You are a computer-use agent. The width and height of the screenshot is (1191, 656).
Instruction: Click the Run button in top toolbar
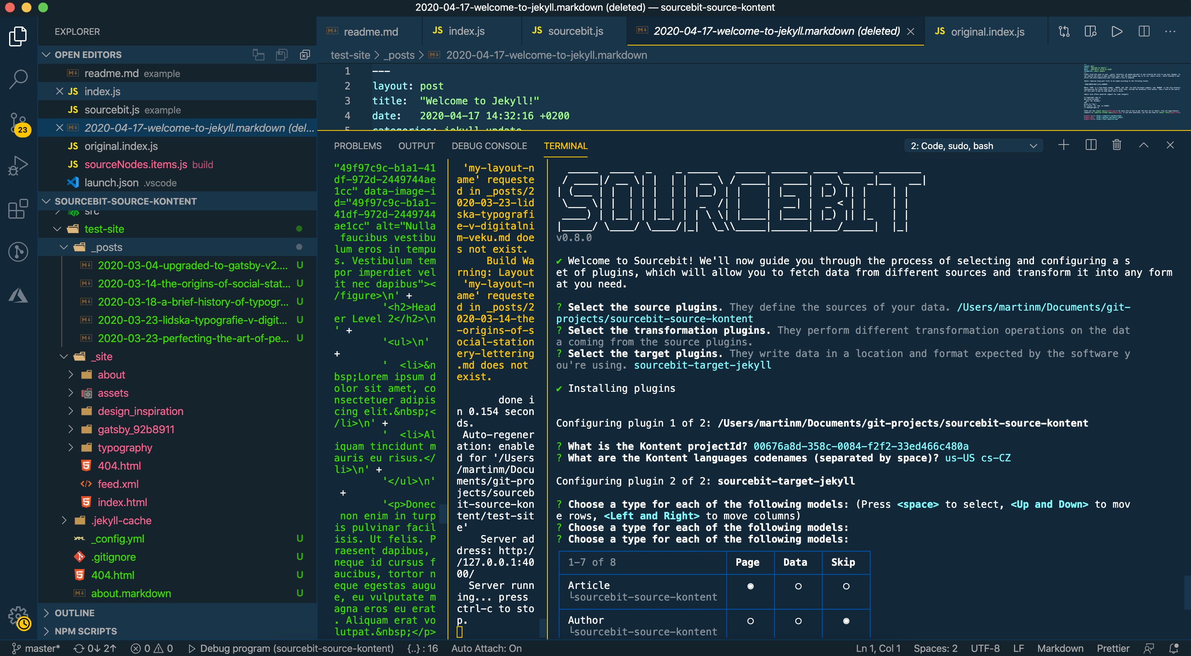(x=1118, y=31)
